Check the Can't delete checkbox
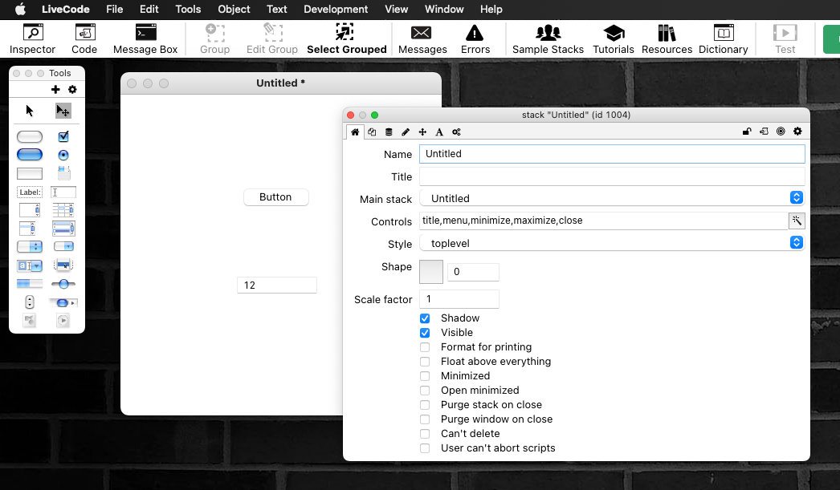 [x=425, y=434]
